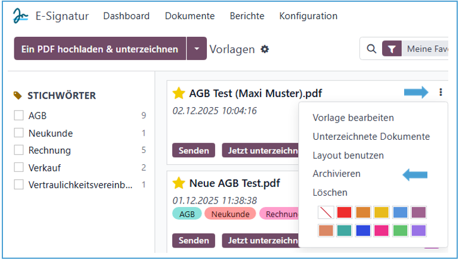Pick the red color swatch
459x260 pixels.
pyautogui.click(x=344, y=212)
